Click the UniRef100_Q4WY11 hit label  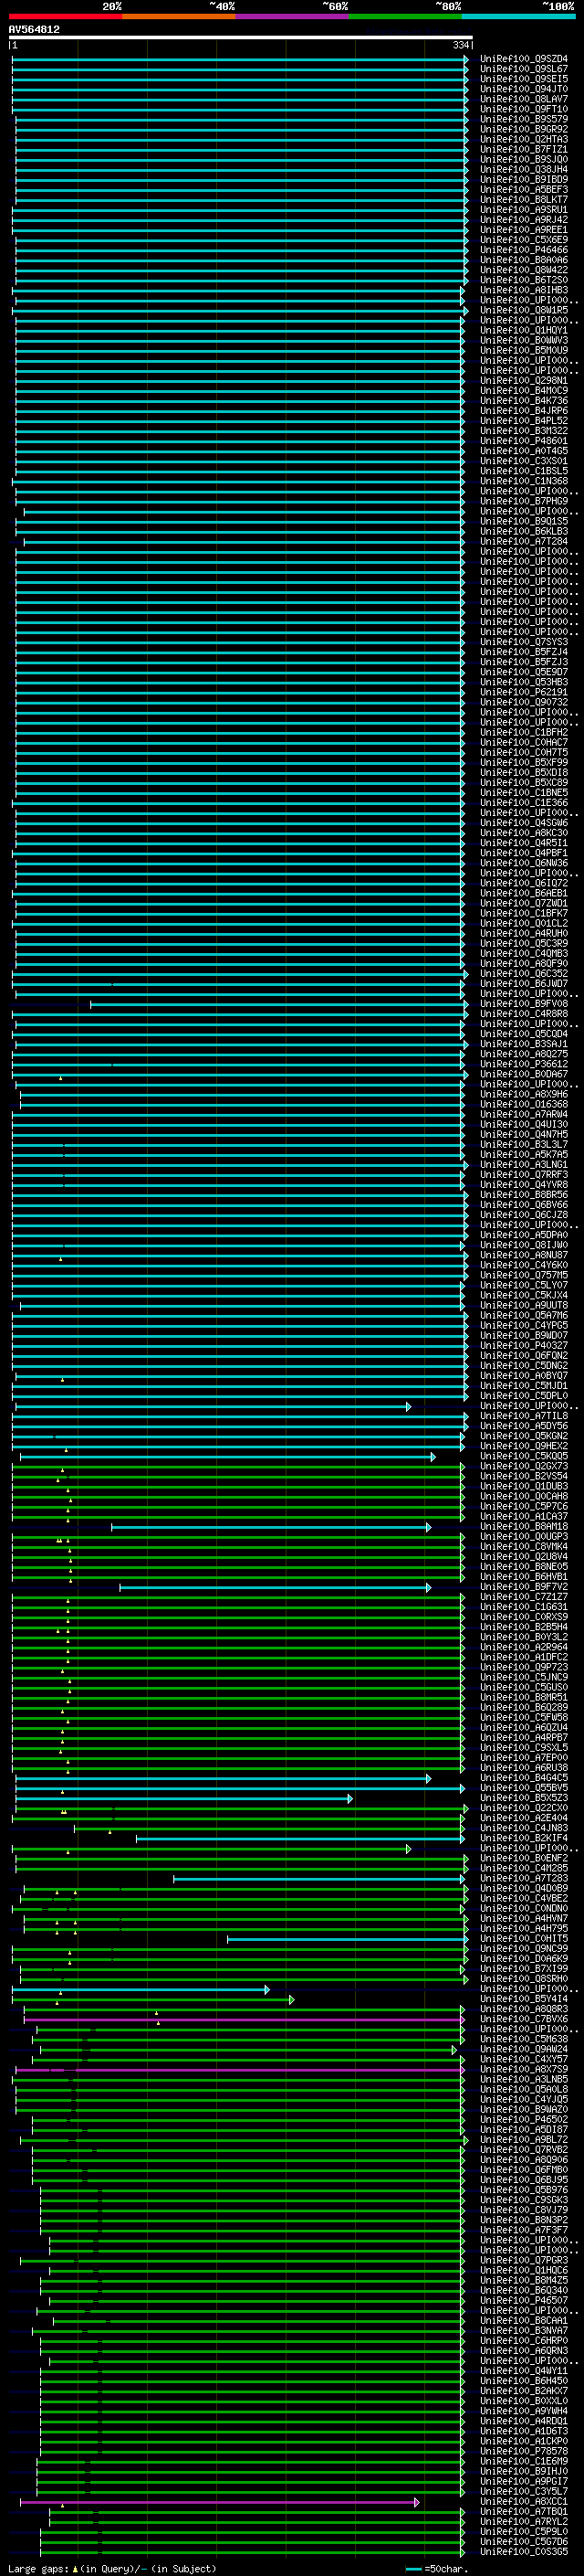(523, 2372)
